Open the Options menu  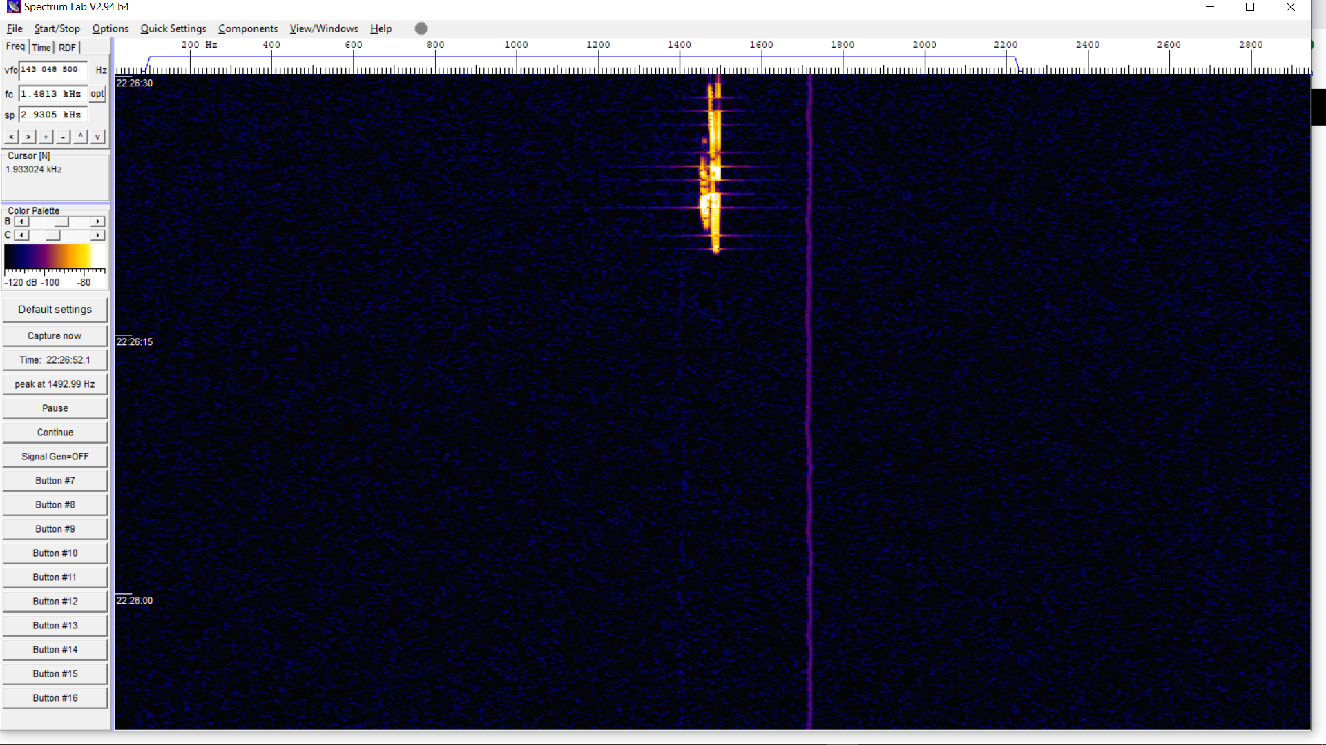110,28
